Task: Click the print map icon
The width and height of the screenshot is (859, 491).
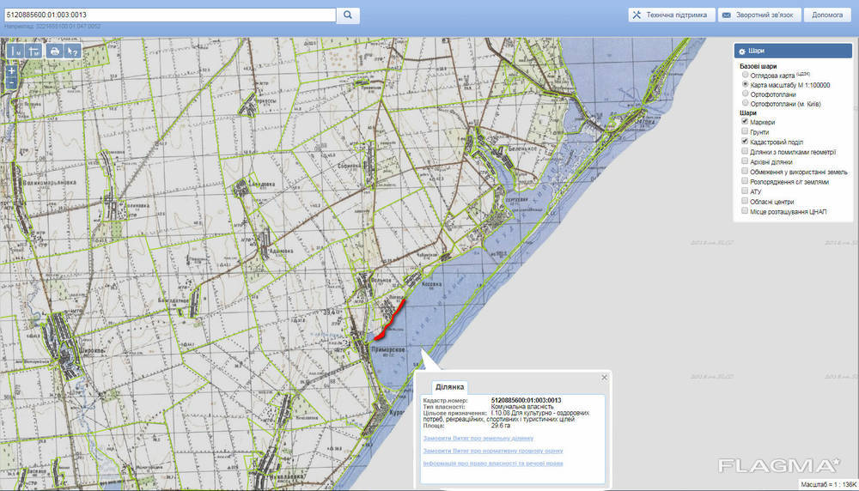Action: click(x=55, y=52)
